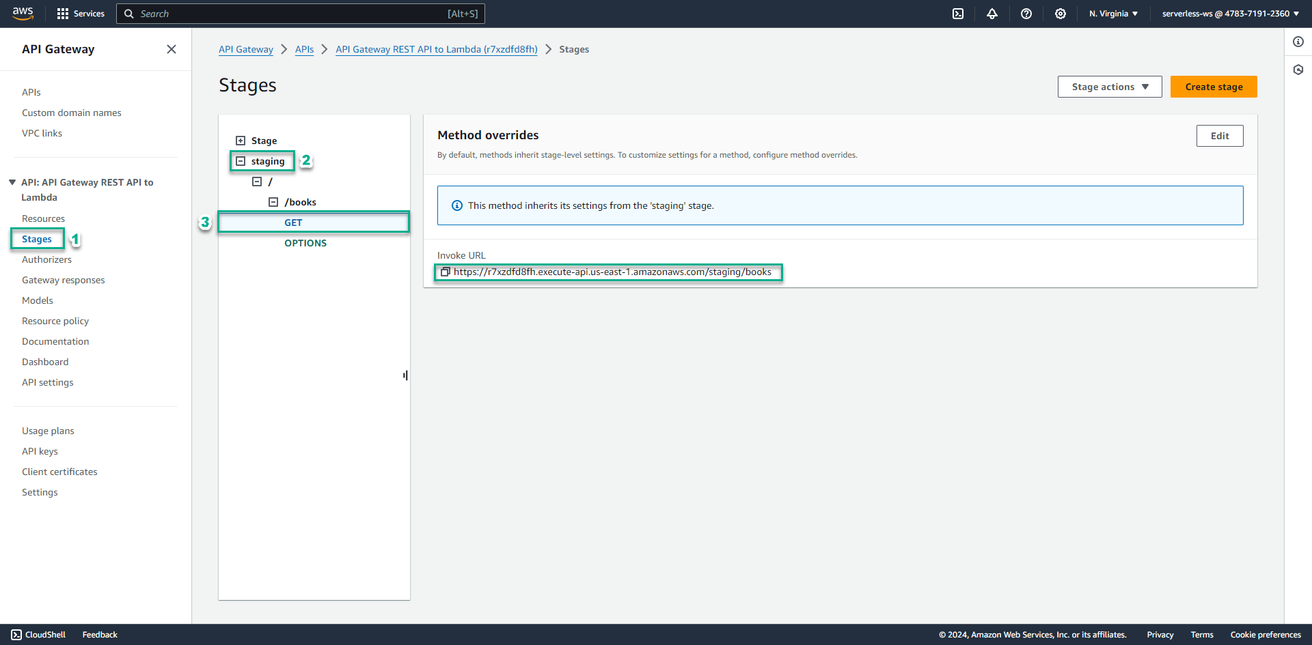
Task: Select the staging stage label
Action: click(x=268, y=161)
